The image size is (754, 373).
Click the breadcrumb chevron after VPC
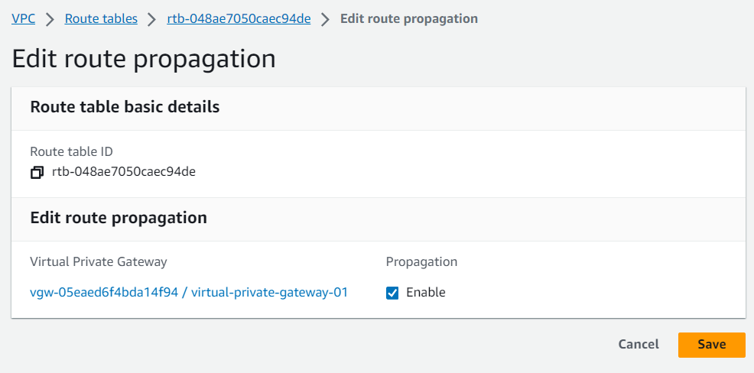pyautogui.click(x=50, y=19)
